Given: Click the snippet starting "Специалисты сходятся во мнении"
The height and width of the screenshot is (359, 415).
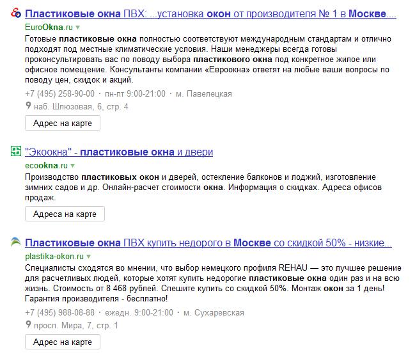Looking at the screenshot, I should click(x=213, y=283).
